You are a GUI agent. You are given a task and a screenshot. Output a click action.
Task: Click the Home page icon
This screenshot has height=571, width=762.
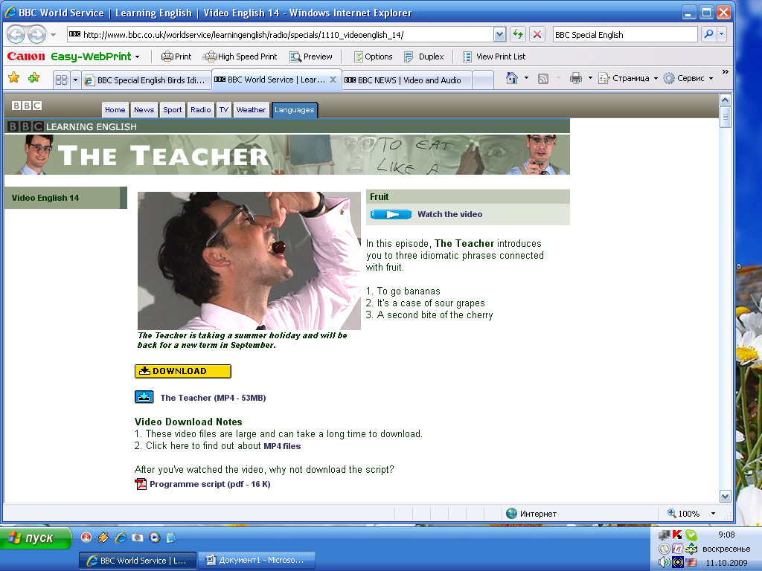click(512, 77)
